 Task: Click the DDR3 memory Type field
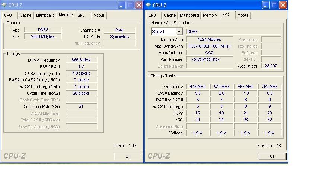coord(43,30)
